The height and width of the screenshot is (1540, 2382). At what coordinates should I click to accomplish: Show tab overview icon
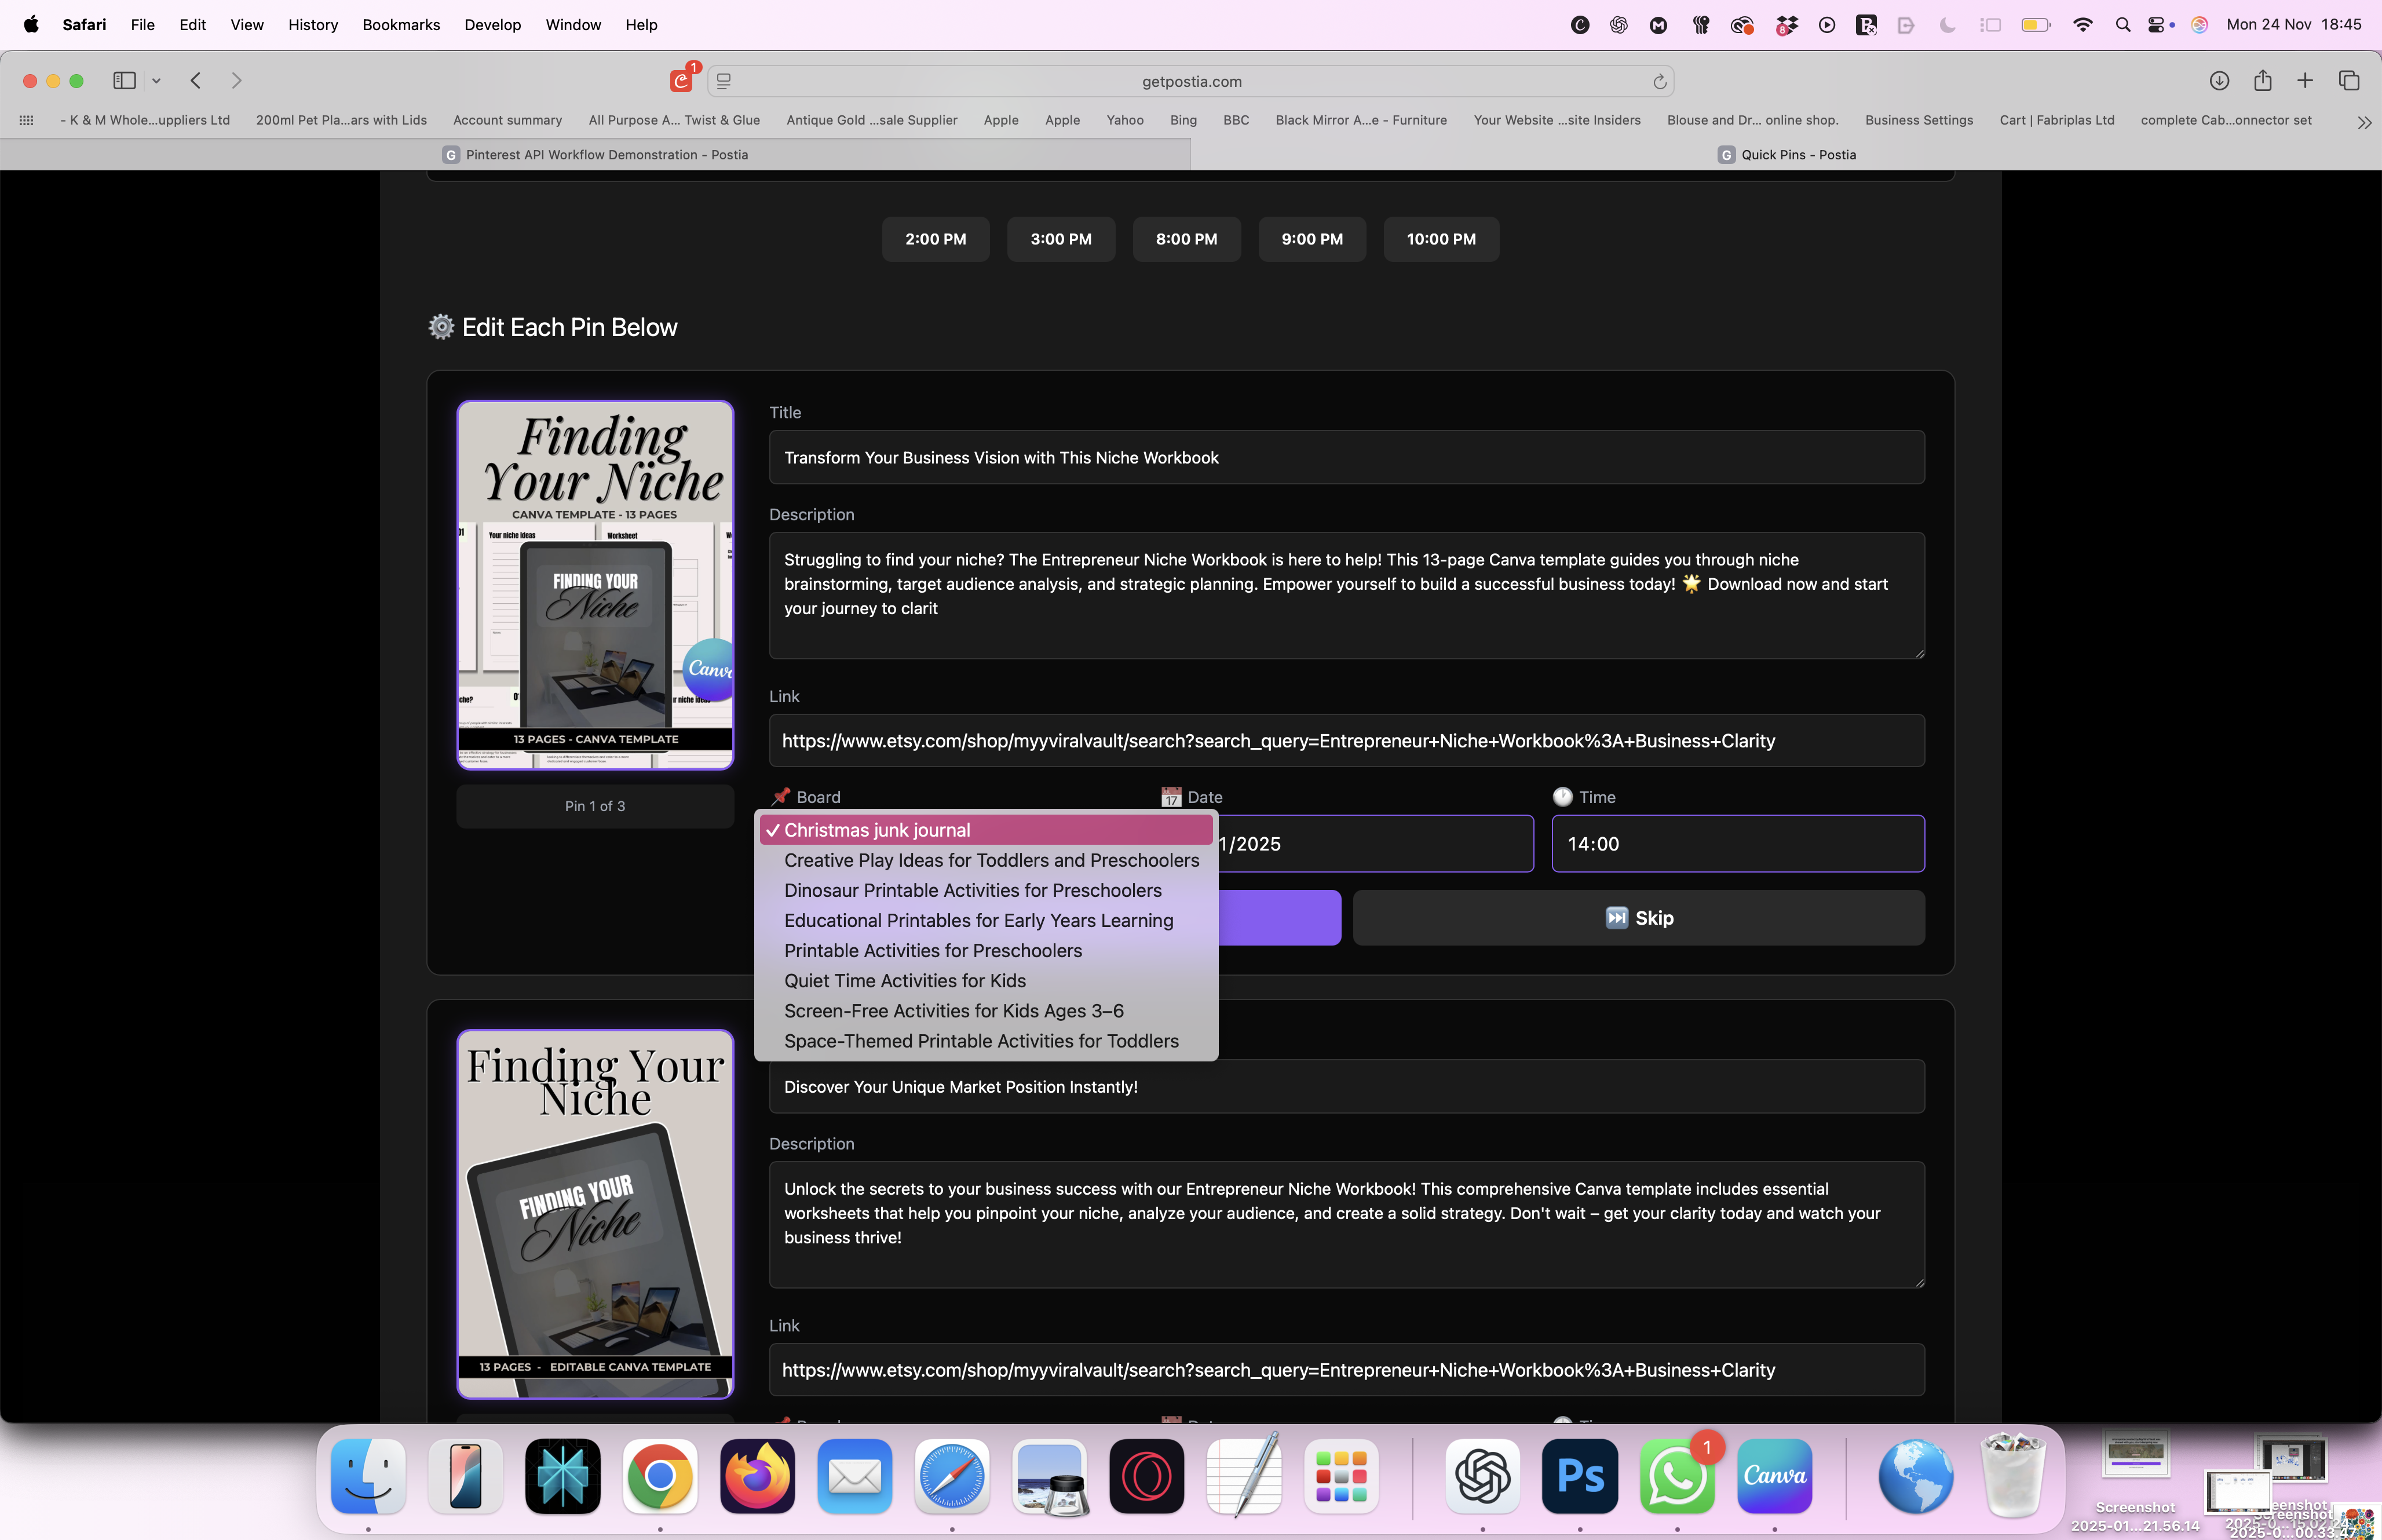coord(2349,81)
